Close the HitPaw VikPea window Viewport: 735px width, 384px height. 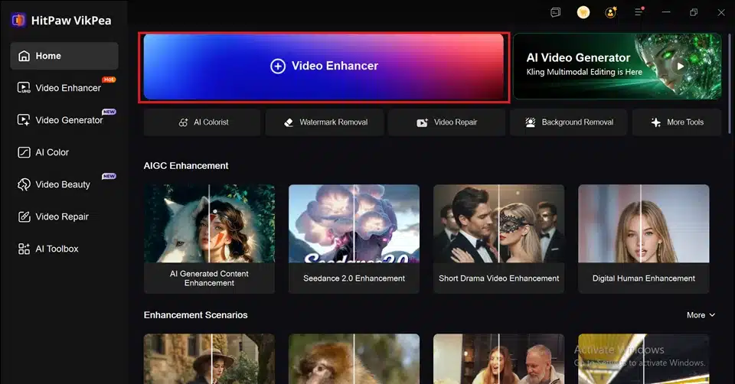721,13
